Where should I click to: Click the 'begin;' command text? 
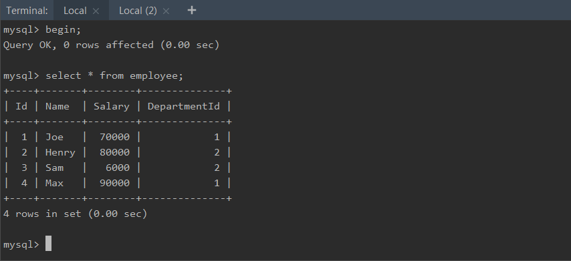point(63,30)
